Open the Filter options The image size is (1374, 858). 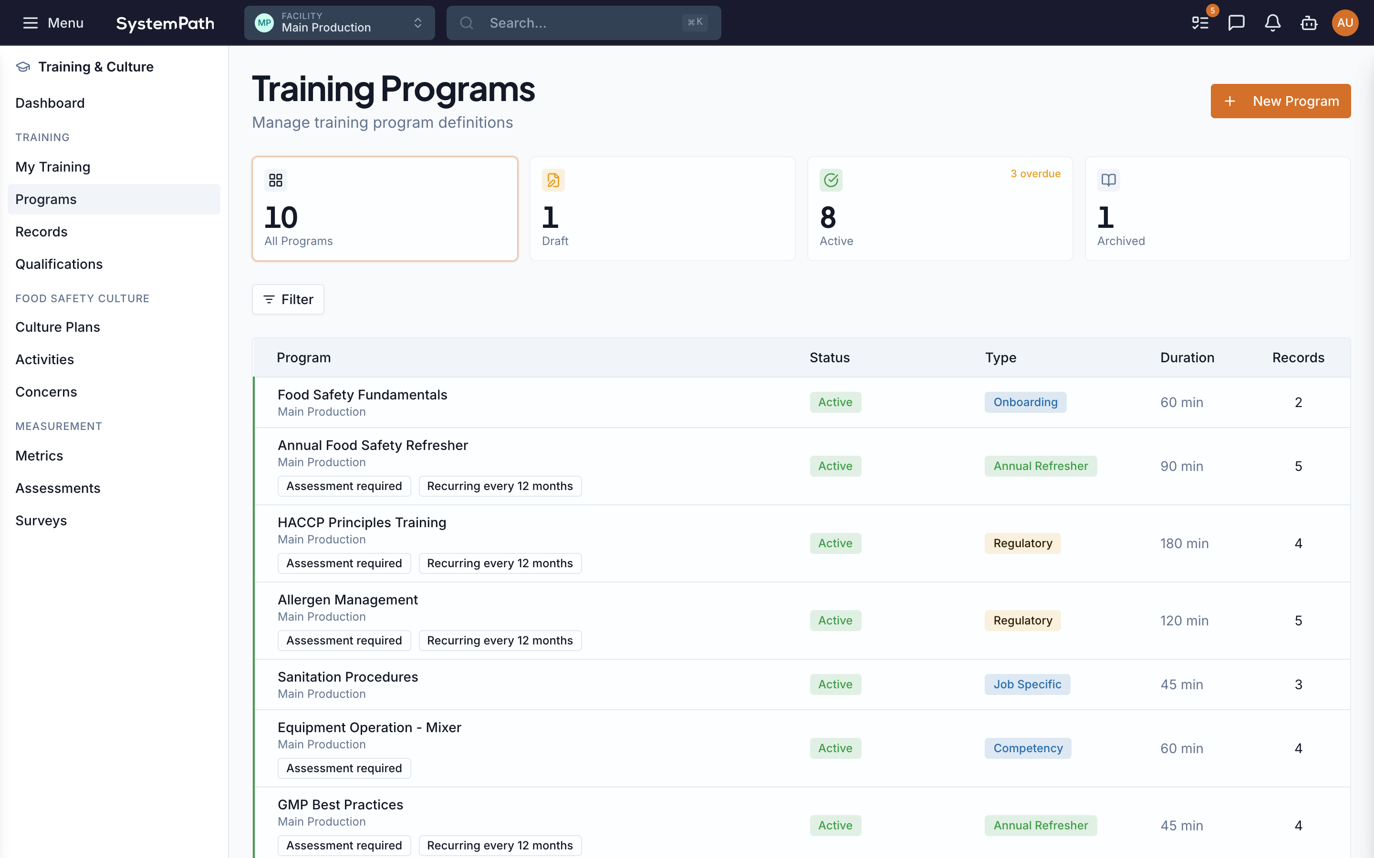pyautogui.click(x=288, y=299)
